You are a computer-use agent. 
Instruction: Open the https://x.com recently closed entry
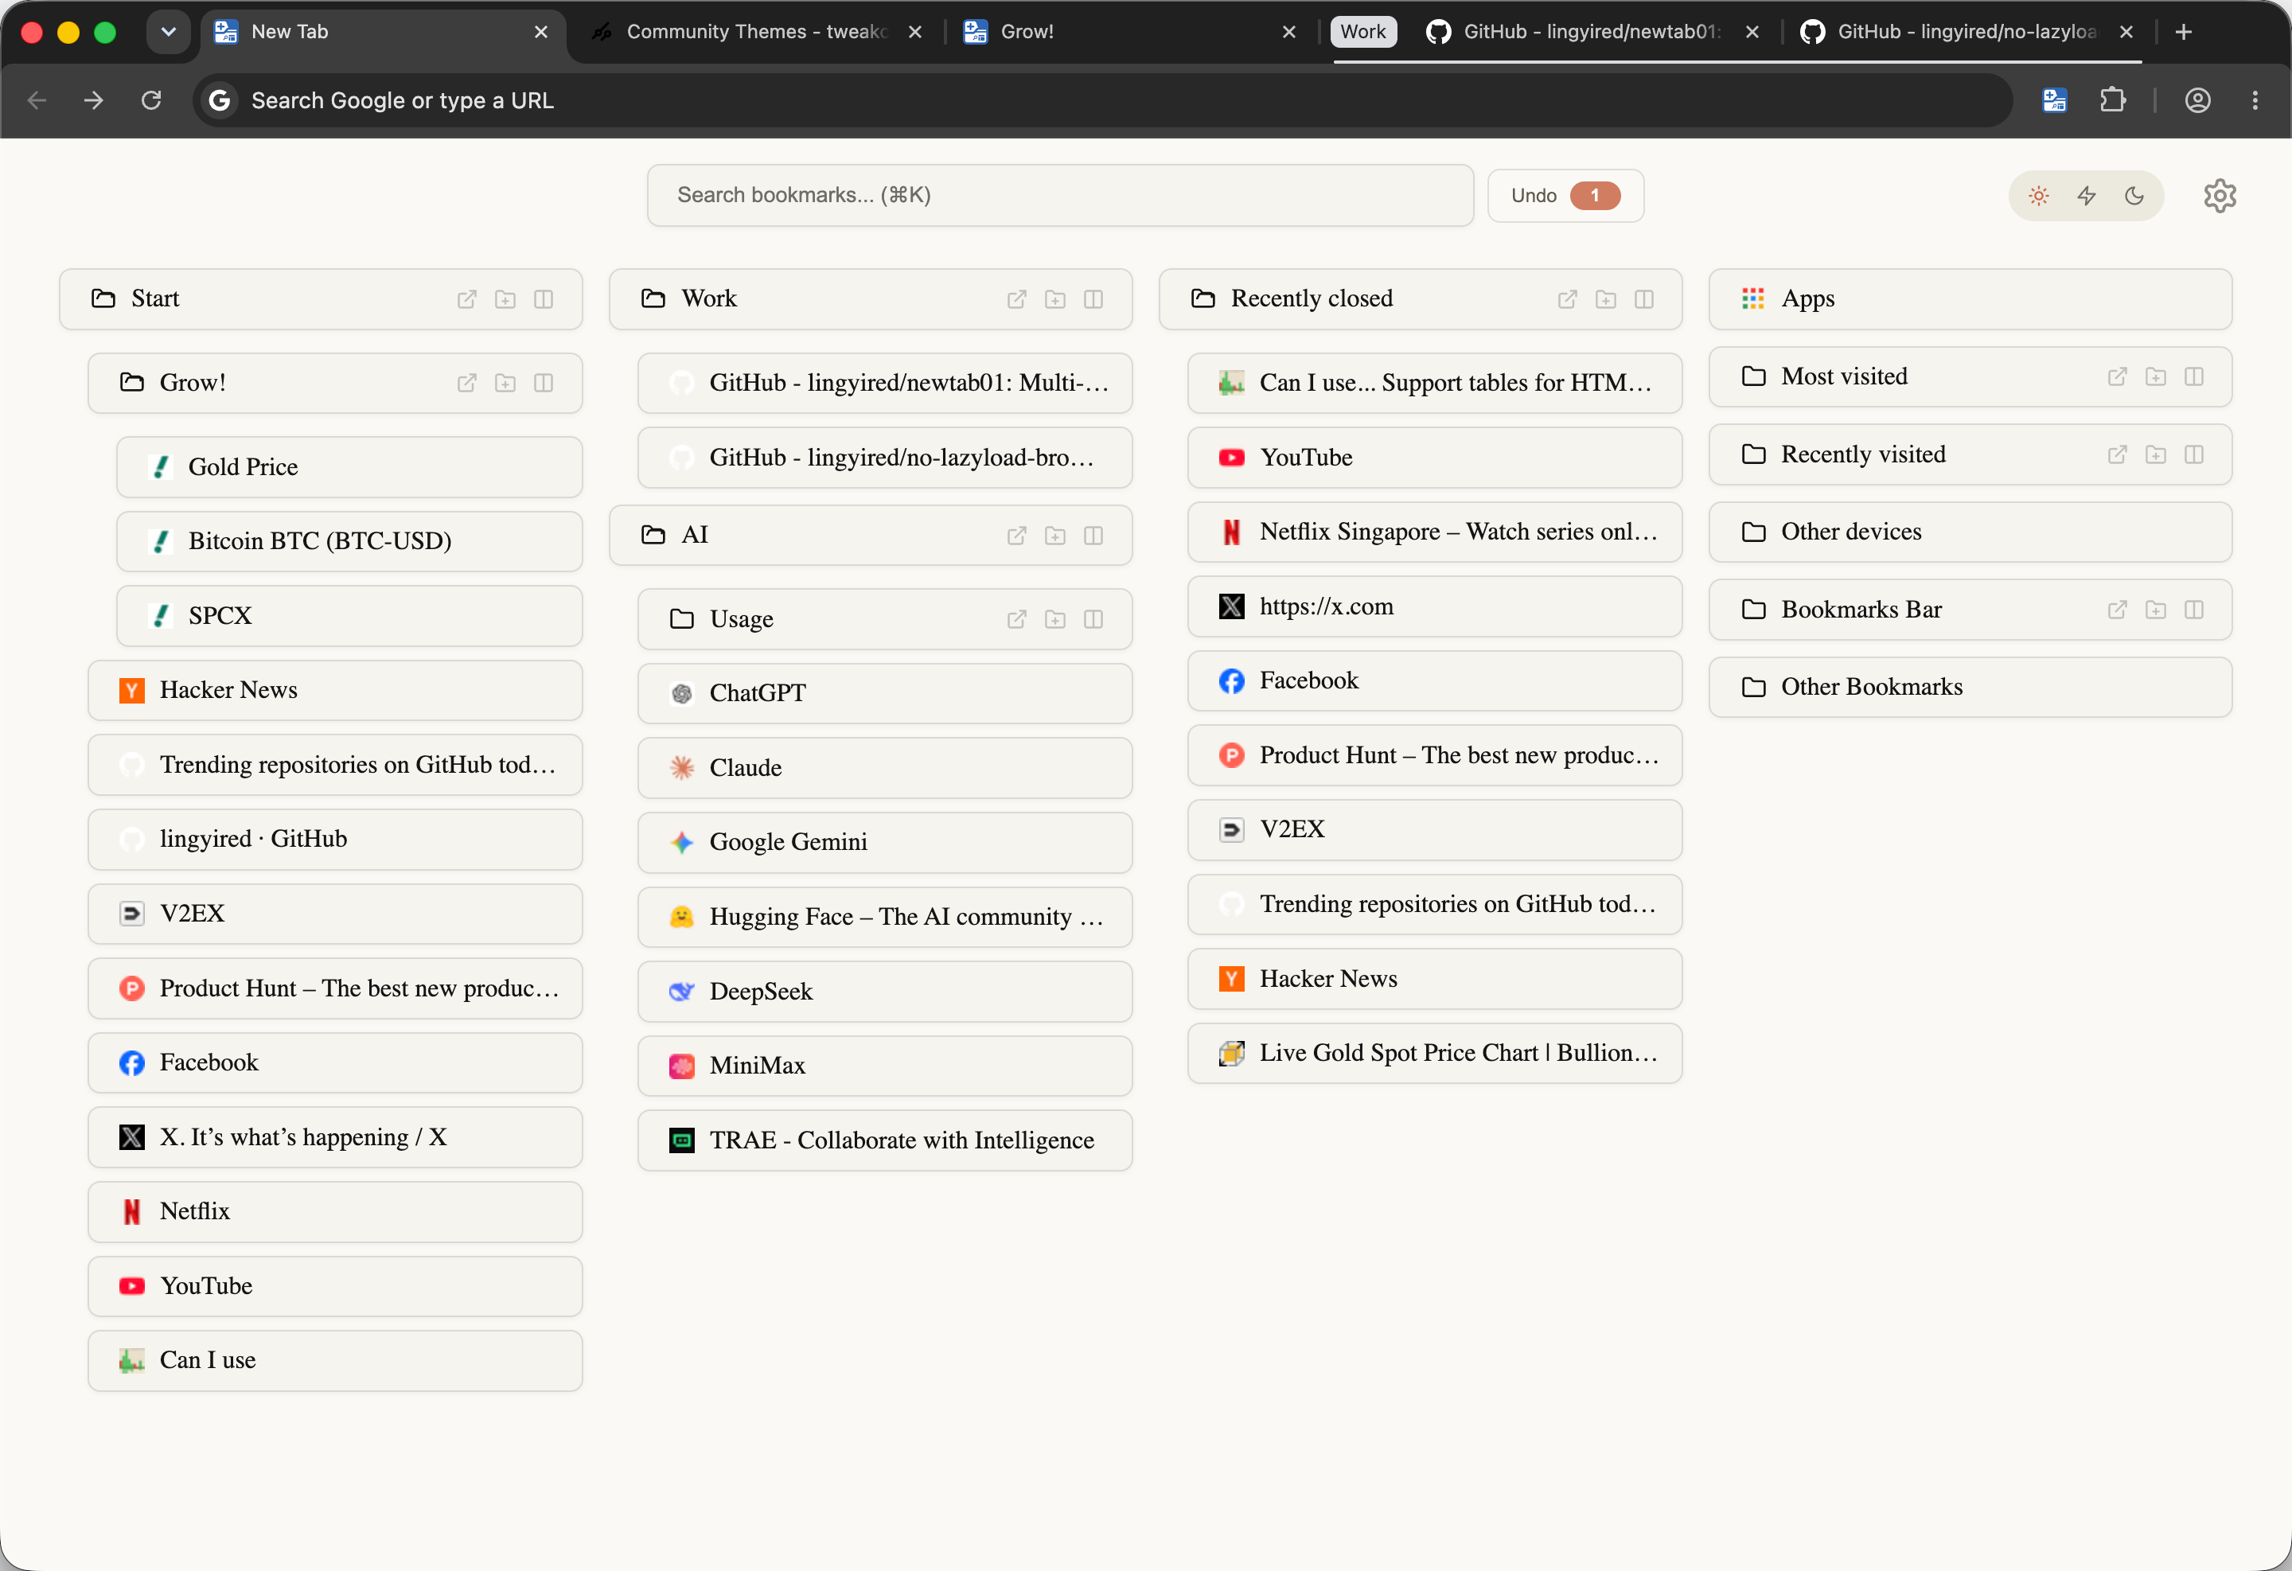coord(1435,606)
